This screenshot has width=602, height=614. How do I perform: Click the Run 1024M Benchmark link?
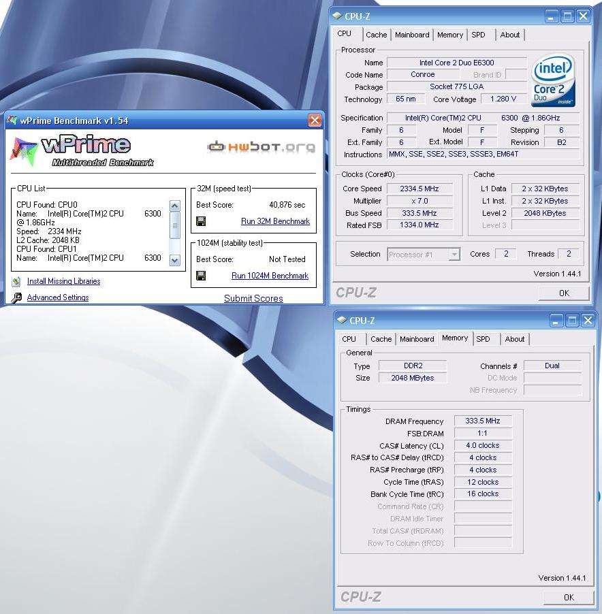point(270,276)
